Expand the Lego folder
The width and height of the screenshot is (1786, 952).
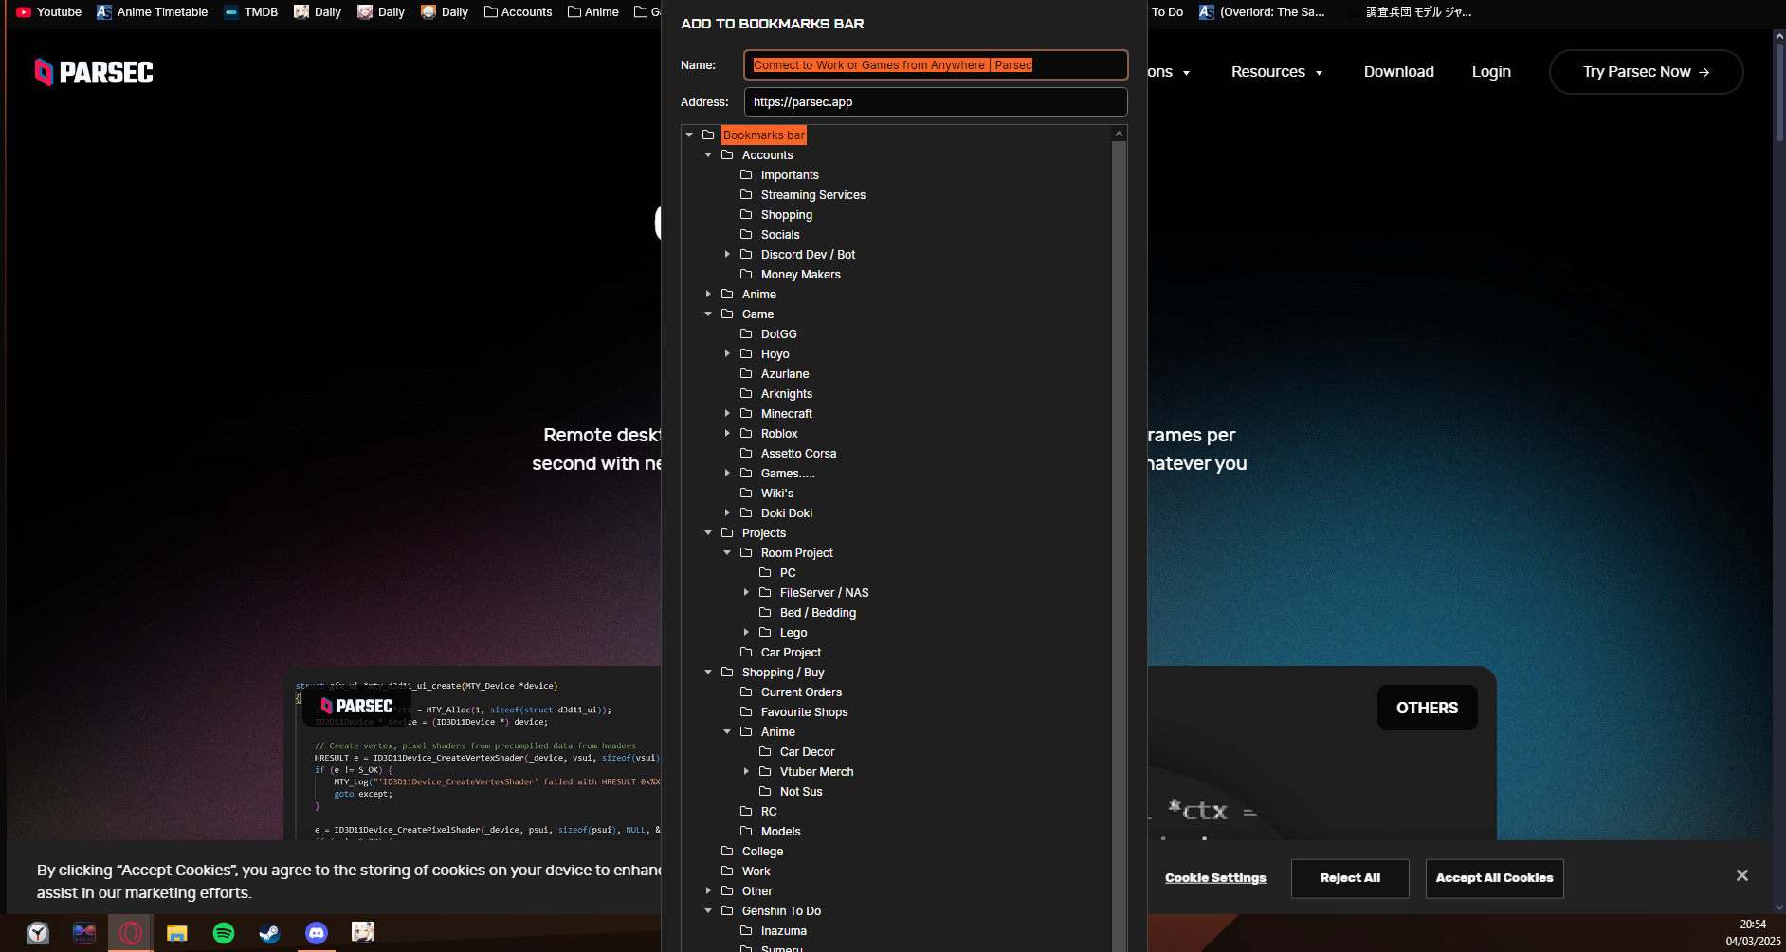(x=746, y=633)
